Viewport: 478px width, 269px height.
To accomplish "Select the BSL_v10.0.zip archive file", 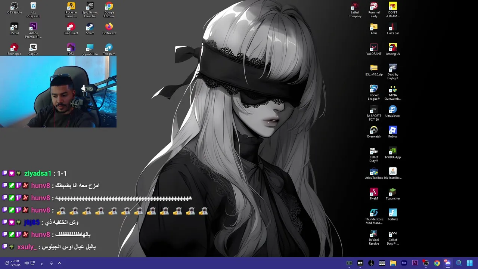I will [374, 70].
